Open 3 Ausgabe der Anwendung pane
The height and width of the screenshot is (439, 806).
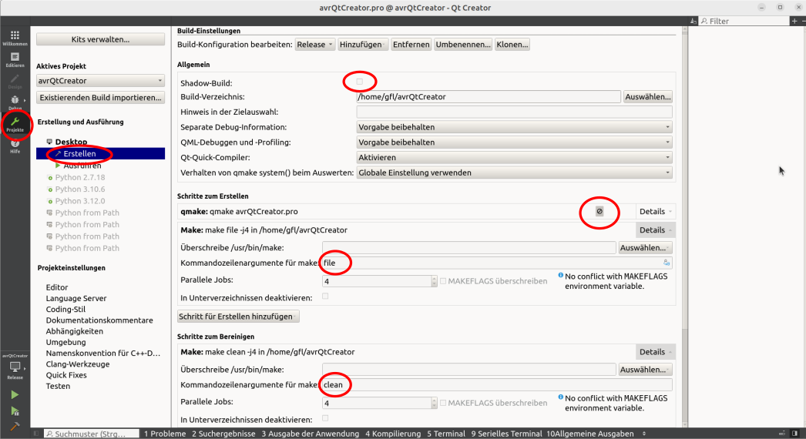tap(311, 434)
